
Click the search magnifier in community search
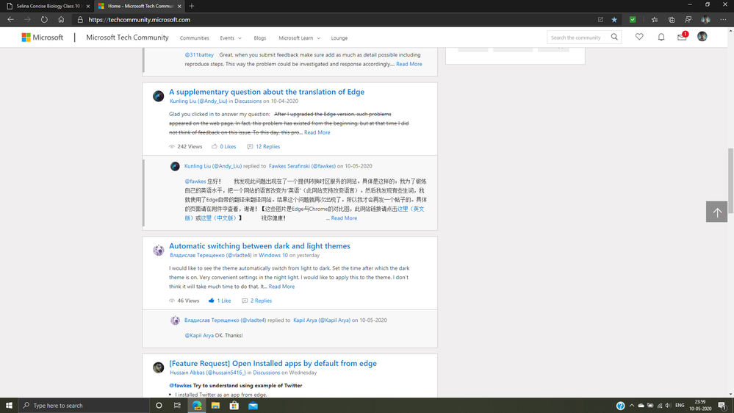(x=614, y=37)
